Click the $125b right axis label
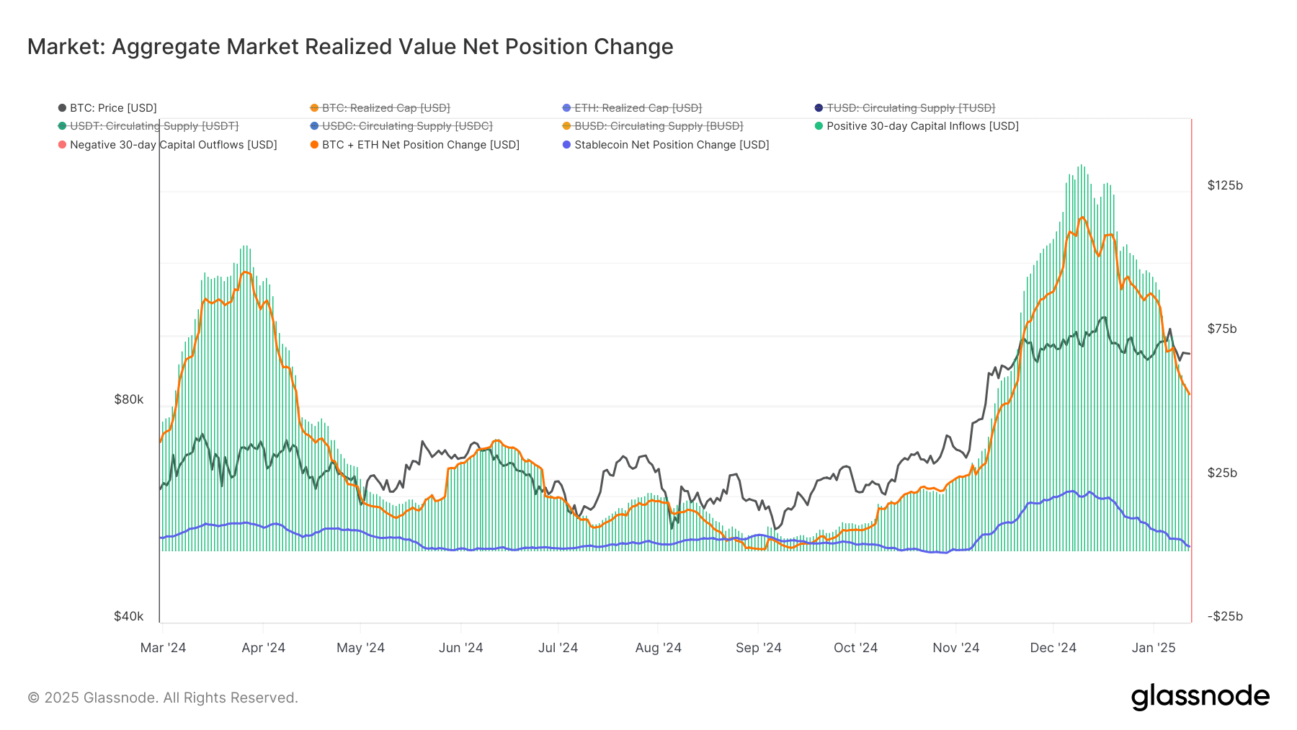The width and height of the screenshot is (1297, 730). click(x=1225, y=185)
